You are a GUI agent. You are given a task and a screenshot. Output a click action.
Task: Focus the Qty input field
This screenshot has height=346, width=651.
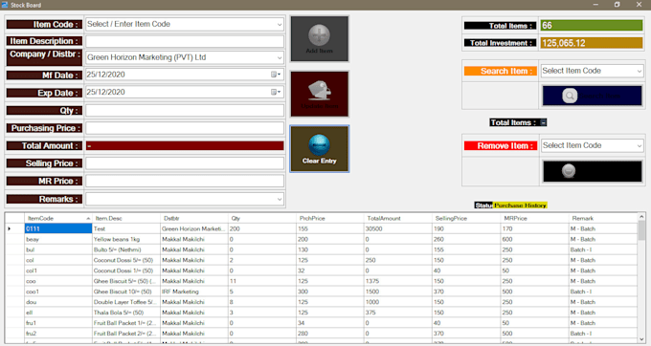click(x=185, y=110)
